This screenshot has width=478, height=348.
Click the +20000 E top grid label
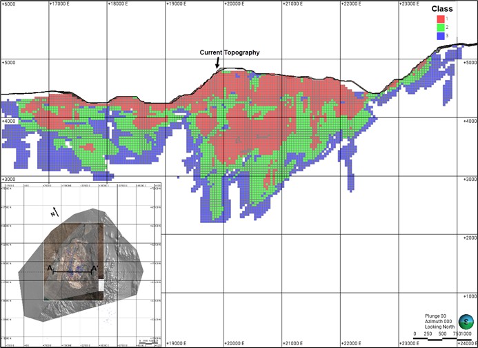click(235, 3)
